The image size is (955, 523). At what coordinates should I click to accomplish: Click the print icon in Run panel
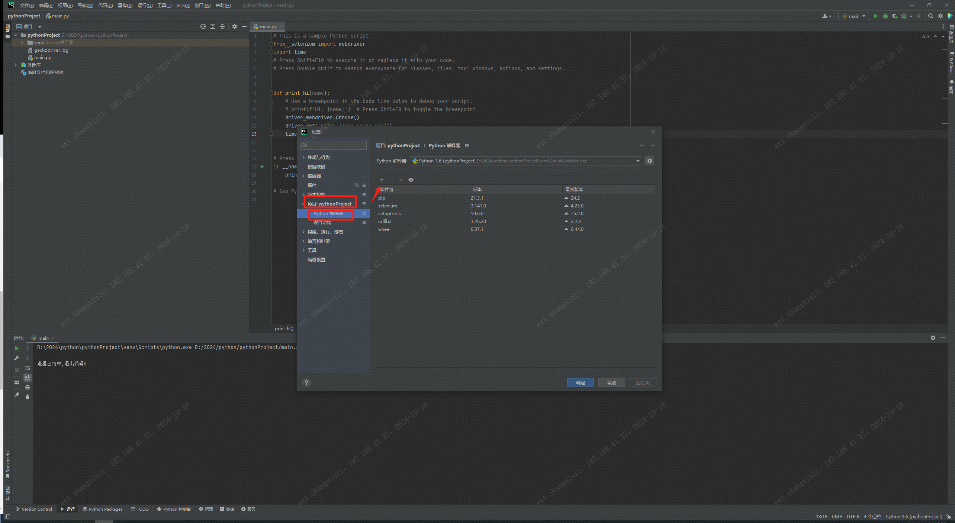[28, 387]
